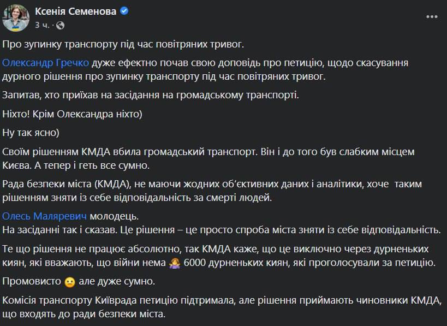The height and width of the screenshot is (326, 447).
Task: Click the blue verified badge
Action: [x=124, y=11]
